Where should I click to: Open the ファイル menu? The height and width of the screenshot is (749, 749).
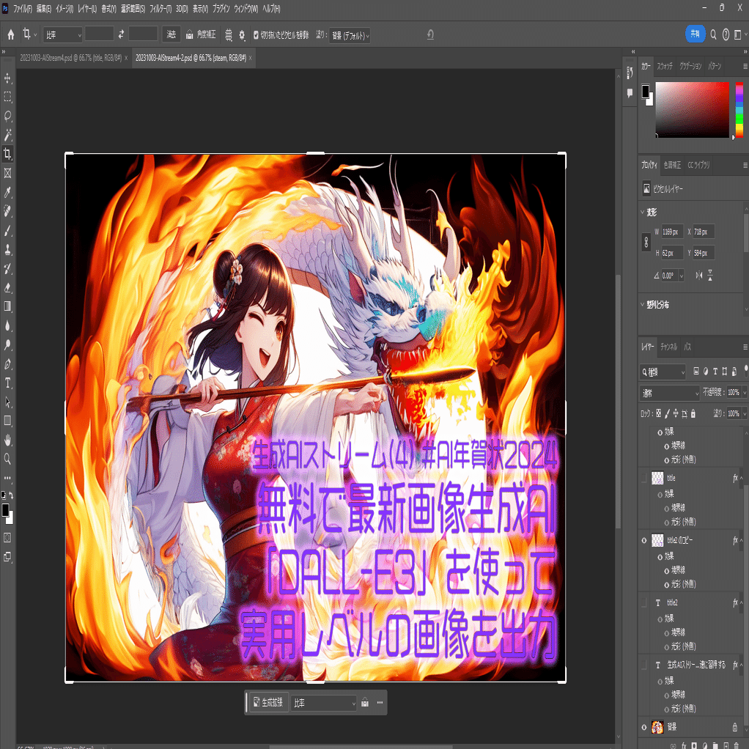(23, 9)
